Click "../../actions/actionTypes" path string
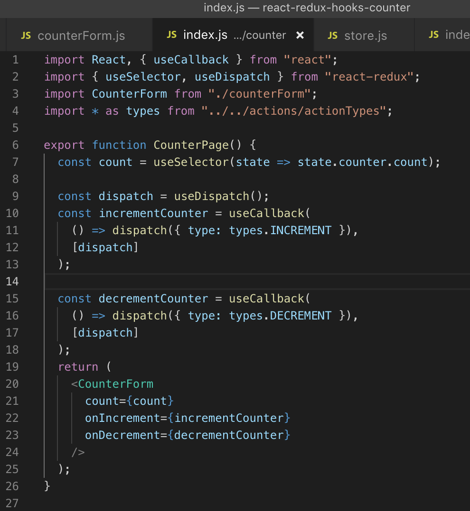 (x=294, y=111)
